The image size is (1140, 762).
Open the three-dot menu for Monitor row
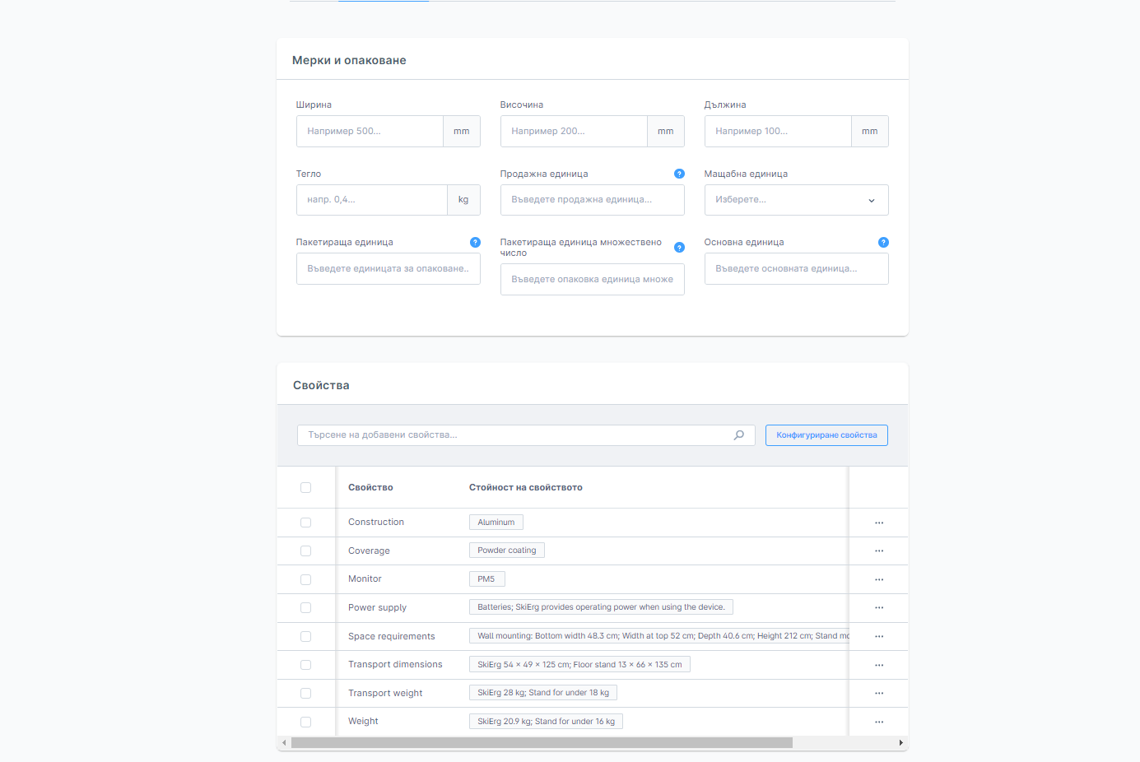(x=879, y=579)
